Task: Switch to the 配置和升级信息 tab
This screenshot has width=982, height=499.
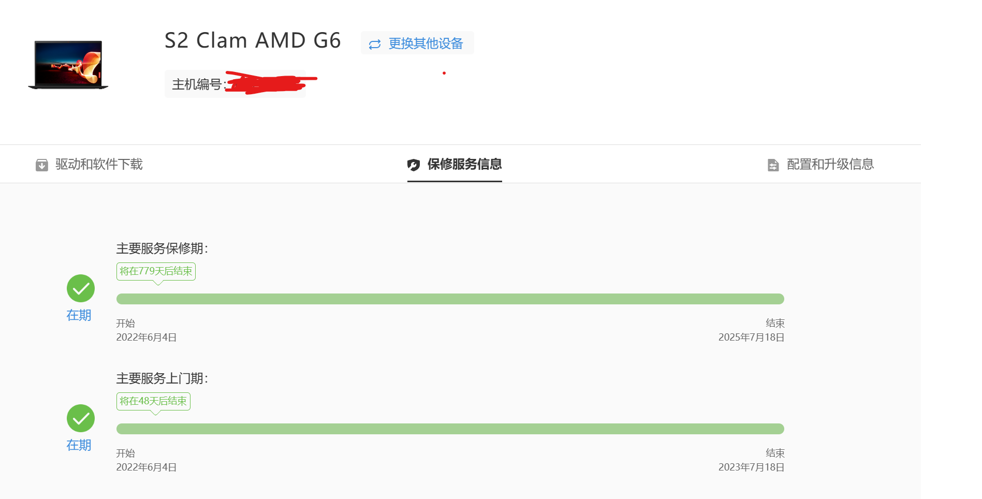Action: coord(820,165)
